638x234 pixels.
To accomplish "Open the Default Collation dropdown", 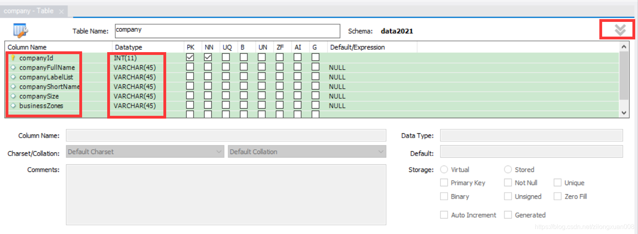I will (x=307, y=152).
